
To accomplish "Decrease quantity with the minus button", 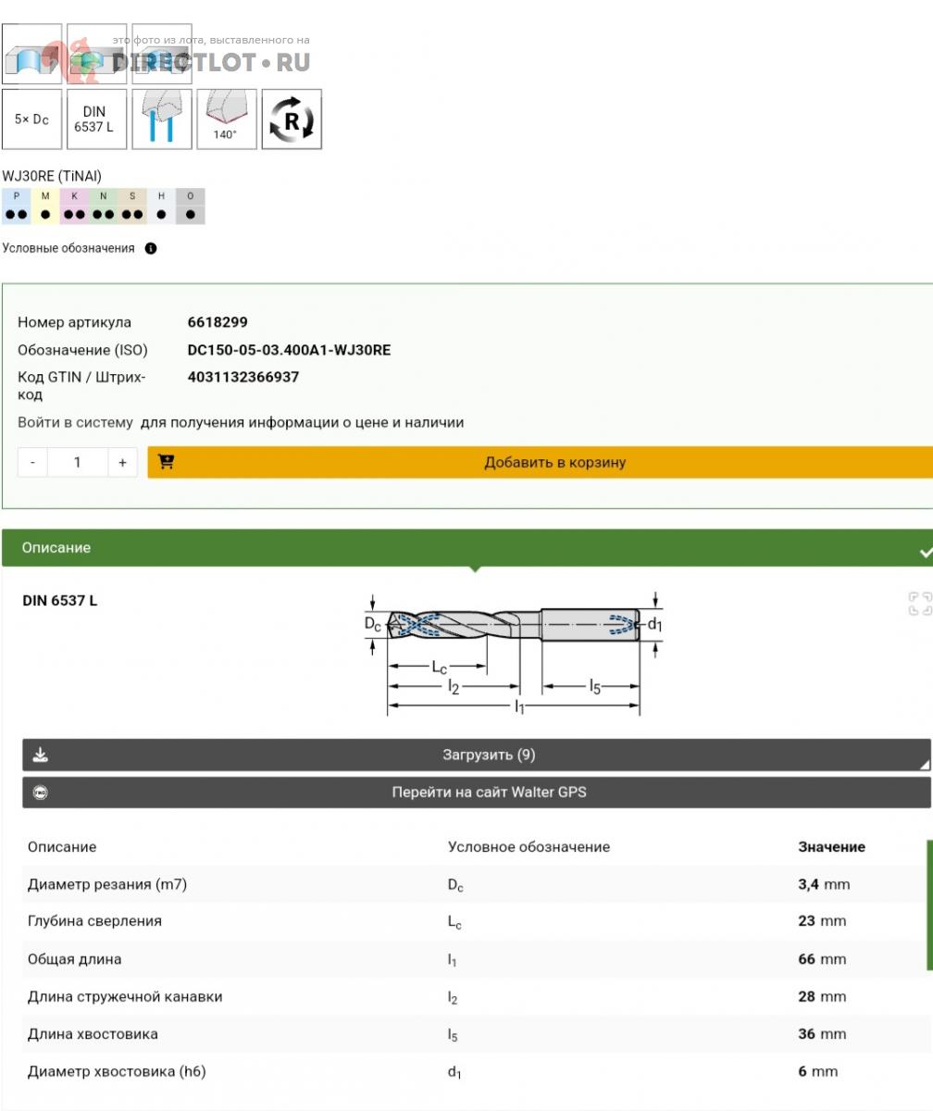I will [x=33, y=462].
